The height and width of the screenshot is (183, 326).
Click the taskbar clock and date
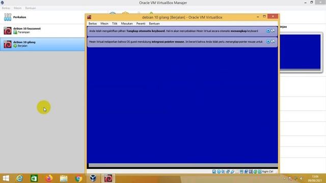pos(315,178)
